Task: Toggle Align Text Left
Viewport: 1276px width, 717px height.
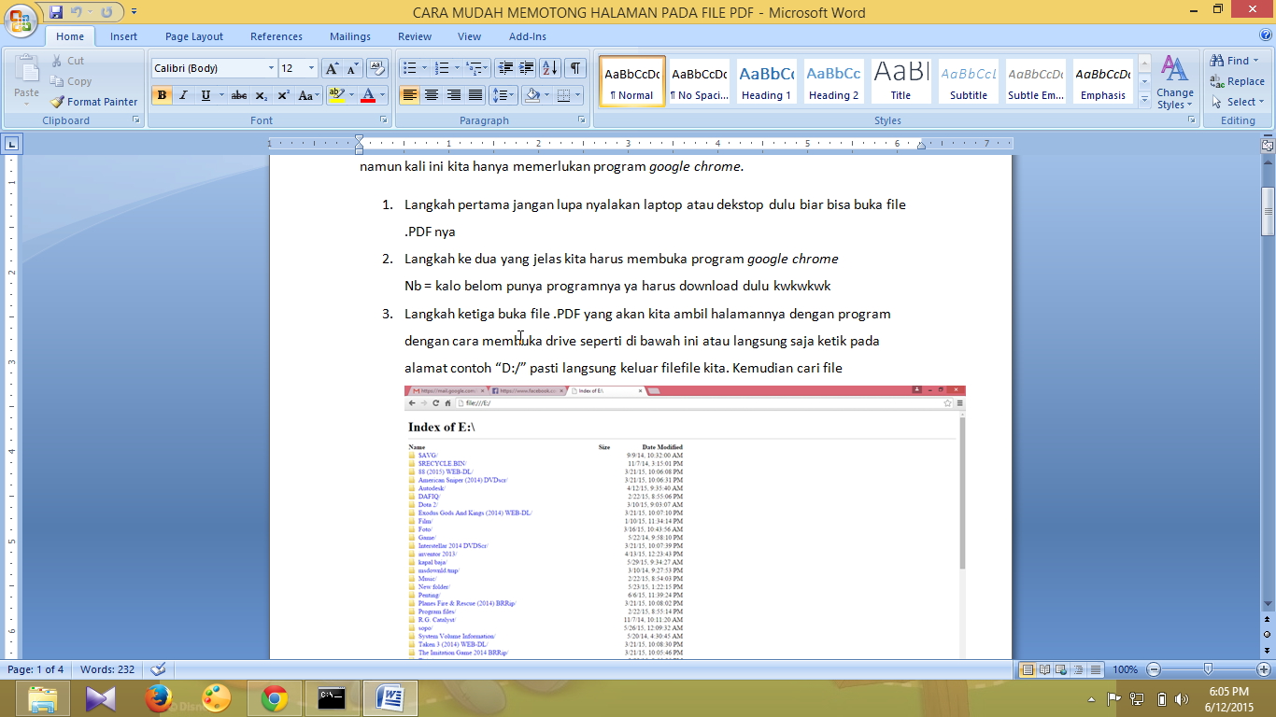Action: pyautogui.click(x=409, y=95)
